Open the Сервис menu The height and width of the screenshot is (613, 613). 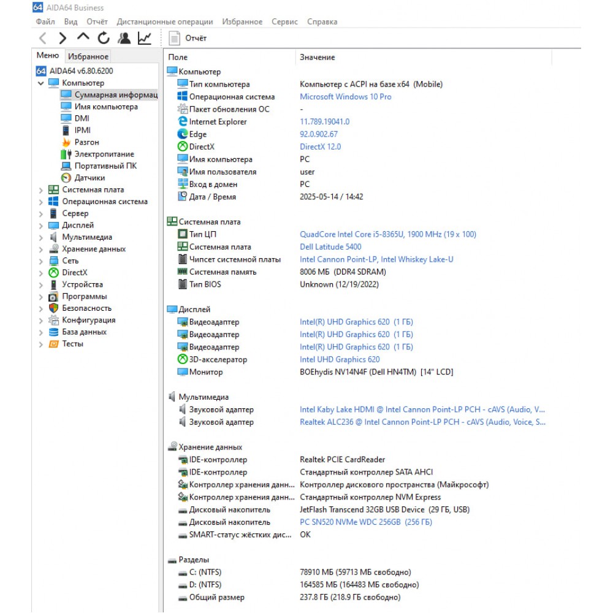coord(284,21)
